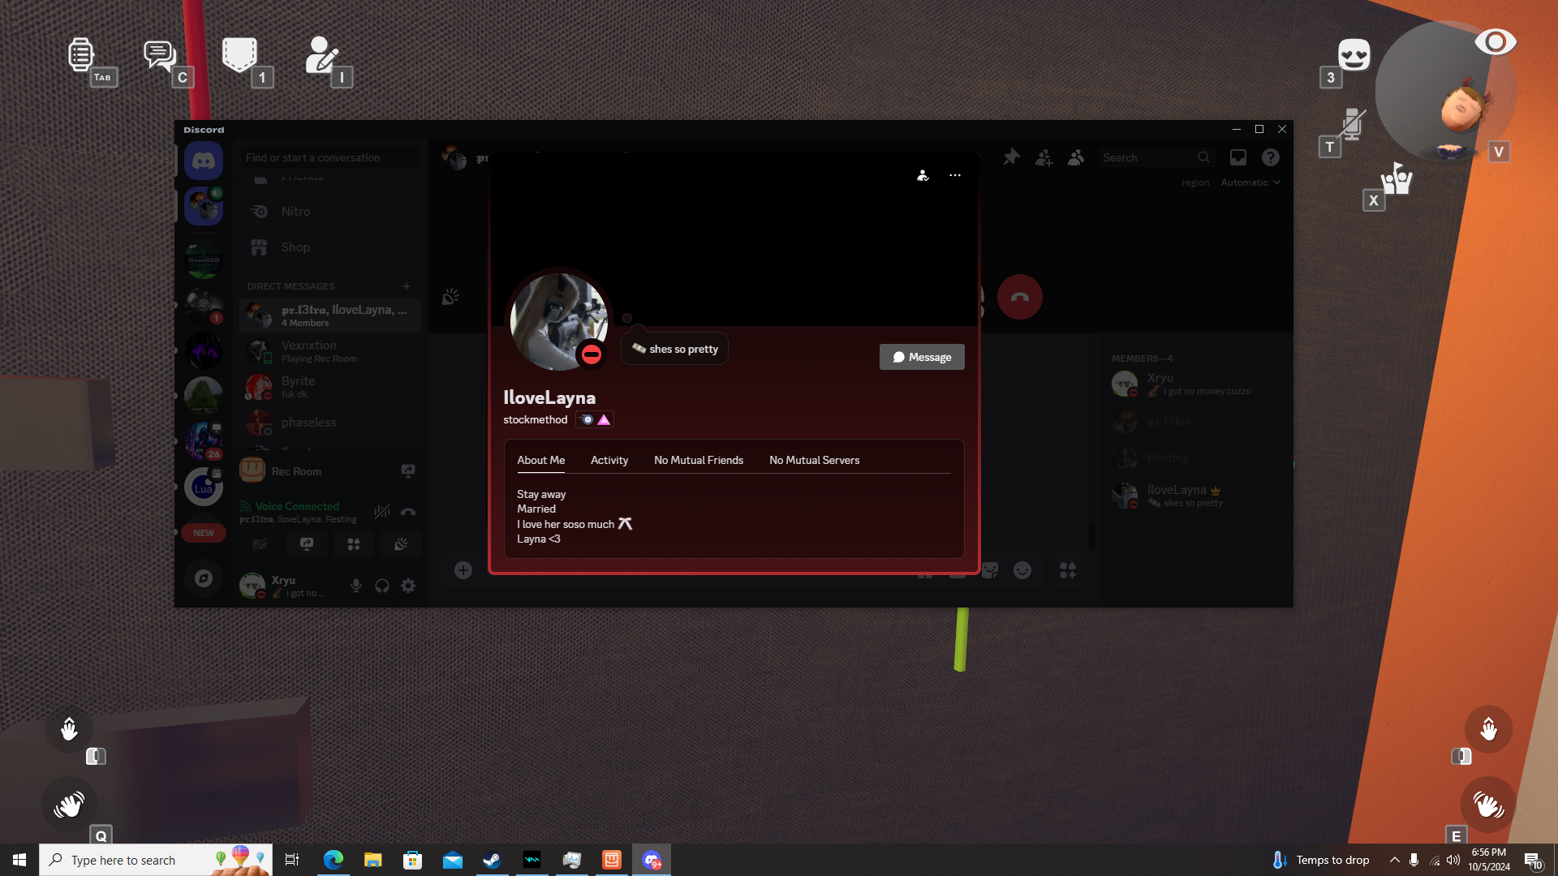
Task: Open the No Mutual Servers tab
Action: click(x=814, y=460)
